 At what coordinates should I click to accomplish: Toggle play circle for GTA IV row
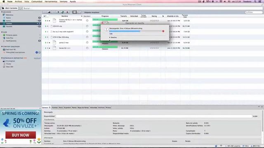coord(87,37)
